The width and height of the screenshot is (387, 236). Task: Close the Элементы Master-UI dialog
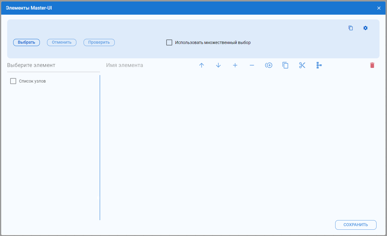point(379,8)
